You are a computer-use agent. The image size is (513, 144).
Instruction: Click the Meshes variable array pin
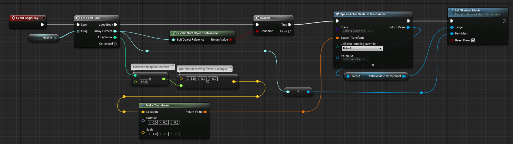[x=55, y=38]
